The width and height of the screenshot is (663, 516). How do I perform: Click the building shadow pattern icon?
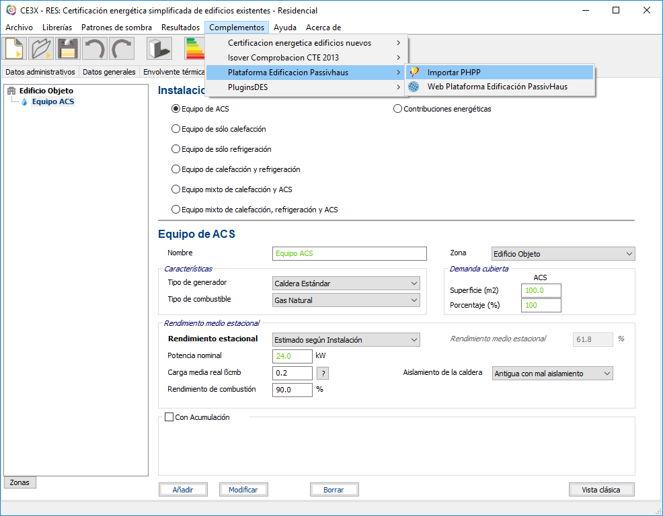[x=159, y=49]
